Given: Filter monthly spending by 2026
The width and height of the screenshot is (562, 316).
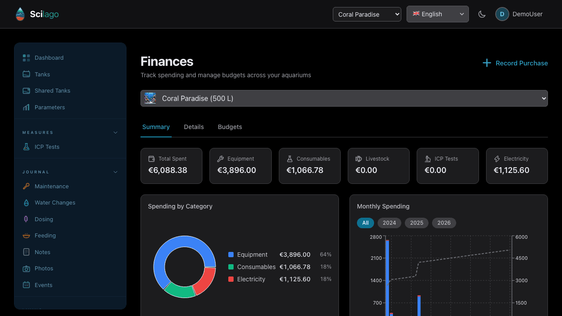Looking at the screenshot, I should (x=444, y=223).
